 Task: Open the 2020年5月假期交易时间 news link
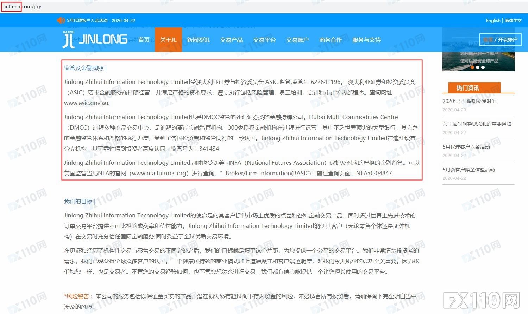(x=469, y=101)
